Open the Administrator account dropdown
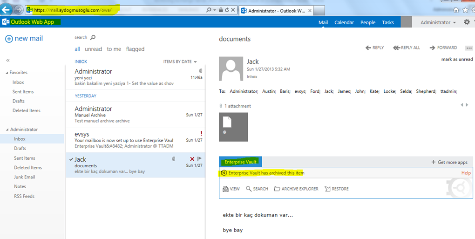 click(438, 22)
